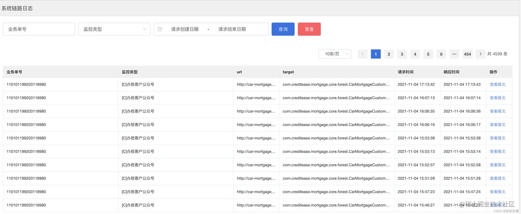This screenshot has width=521, height=214.
Task: Open the 10条/页 page size selector
Action: pos(335,54)
